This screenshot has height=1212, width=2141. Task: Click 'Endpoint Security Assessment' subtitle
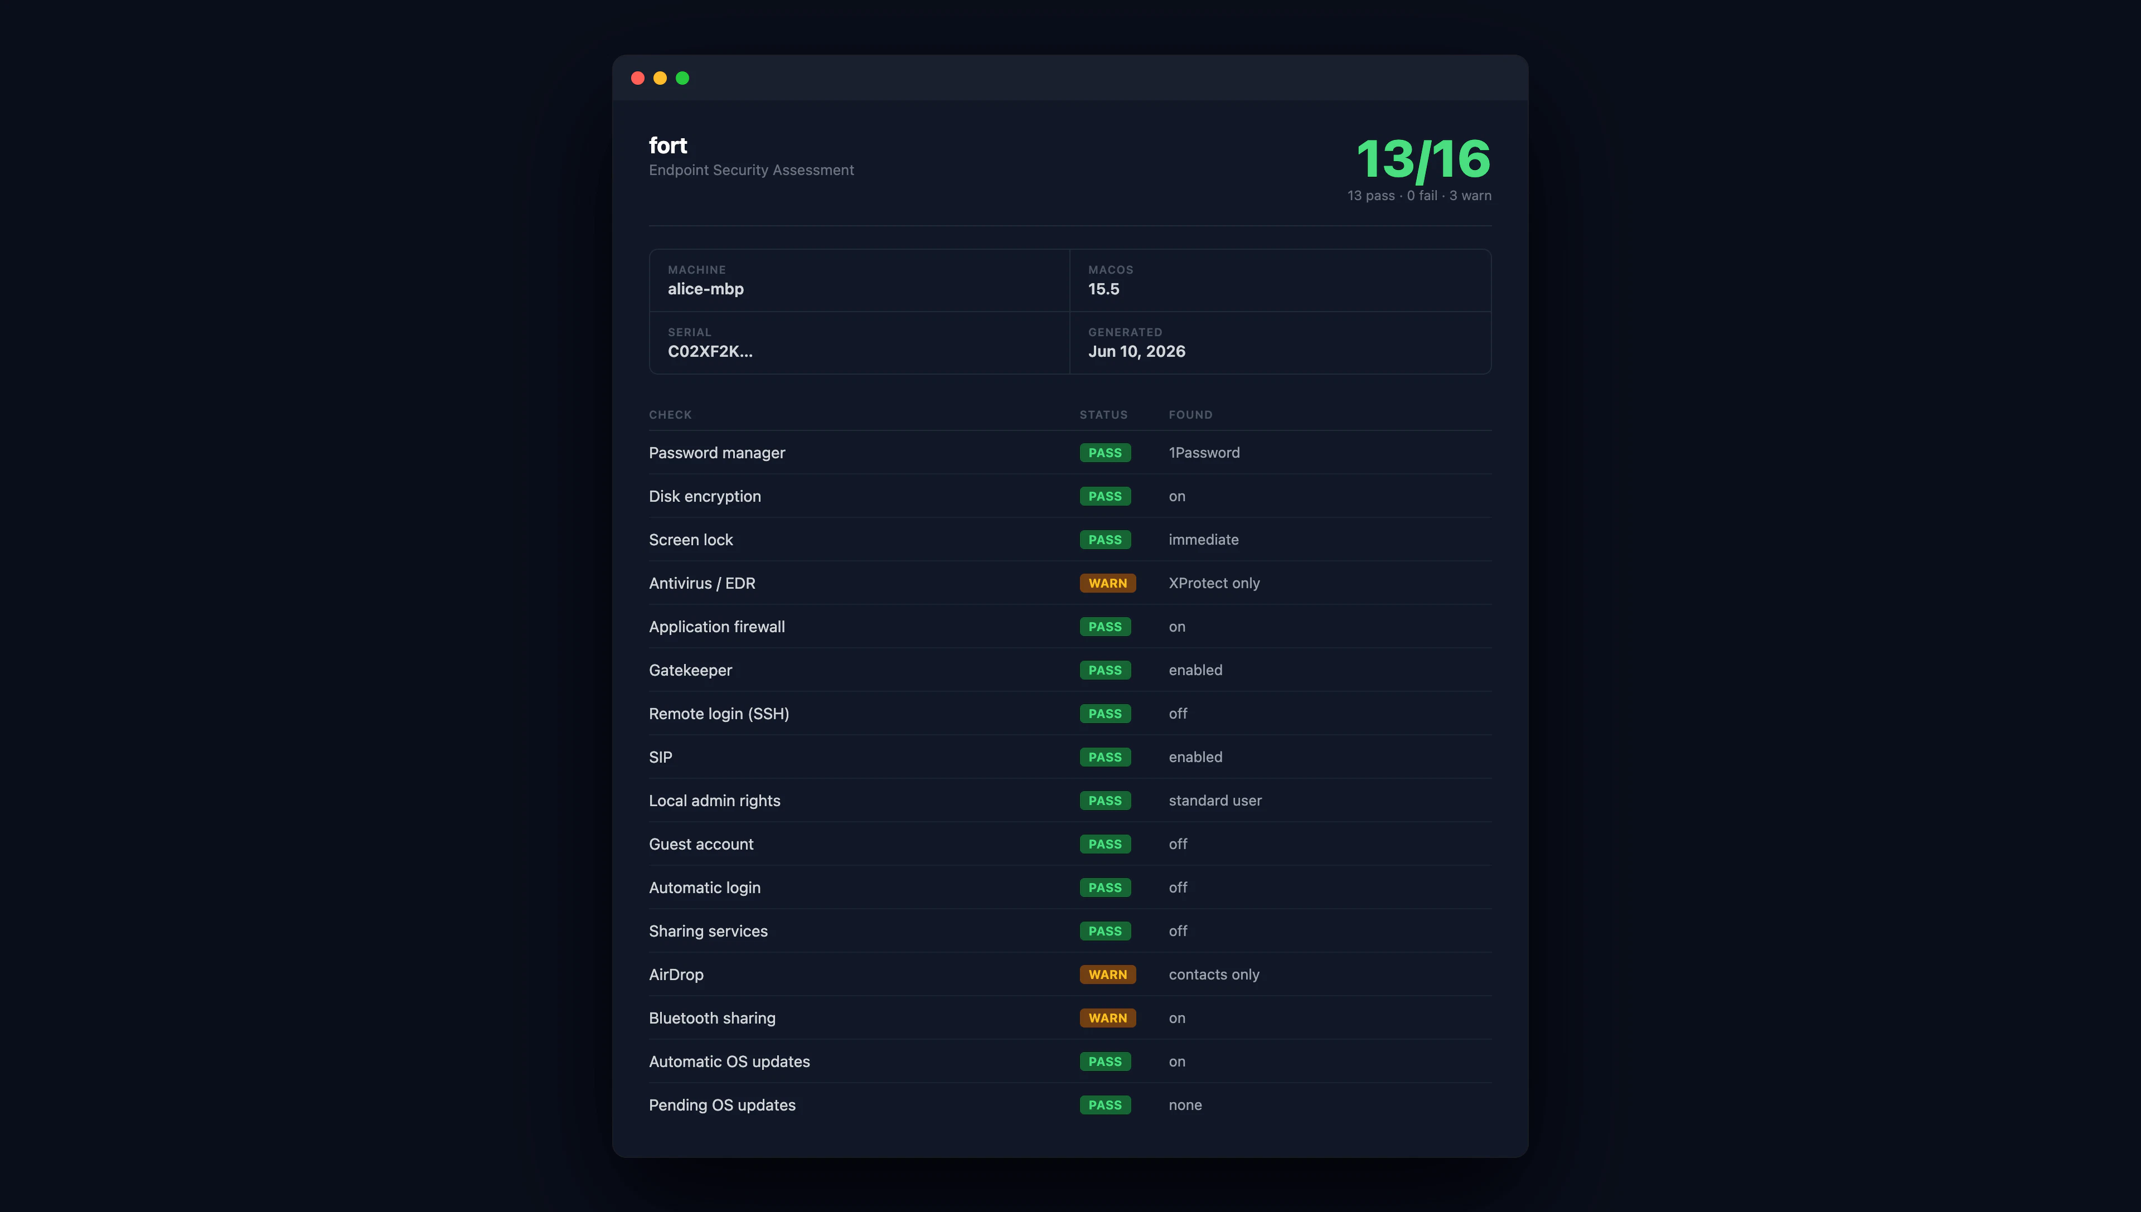(751, 170)
